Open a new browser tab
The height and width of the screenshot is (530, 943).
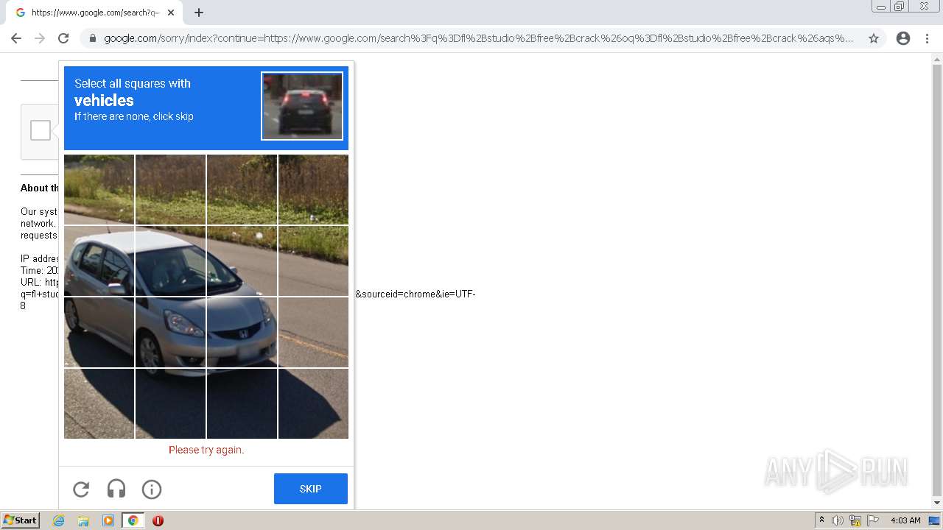[x=199, y=13]
